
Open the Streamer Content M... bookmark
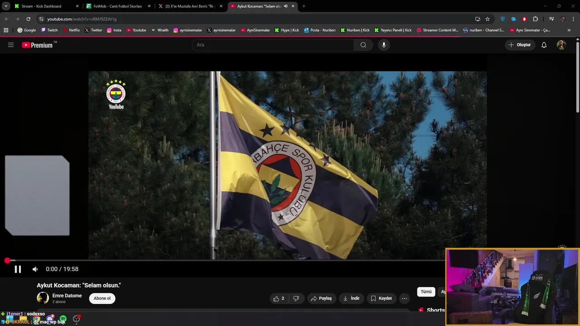click(437, 30)
